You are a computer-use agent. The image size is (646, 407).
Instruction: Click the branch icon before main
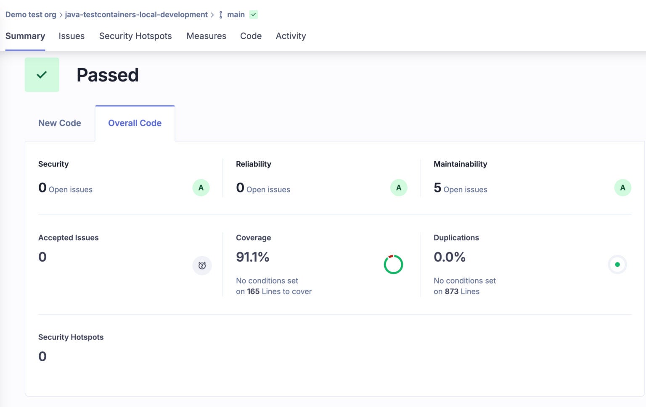(x=220, y=14)
